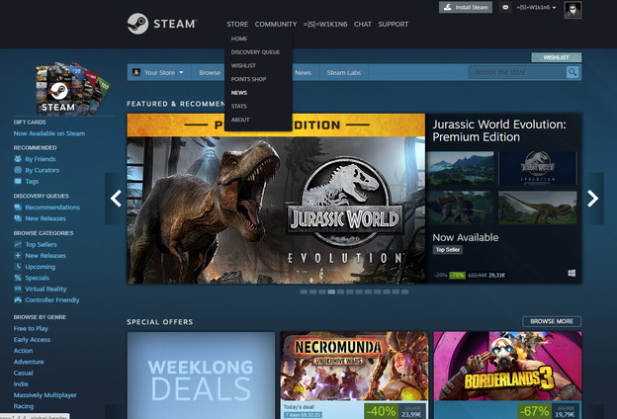Image resolution: width=617 pixels, height=419 pixels.
Task: Click the Wishlist button above the search box
Action: [x=556, y=57]
